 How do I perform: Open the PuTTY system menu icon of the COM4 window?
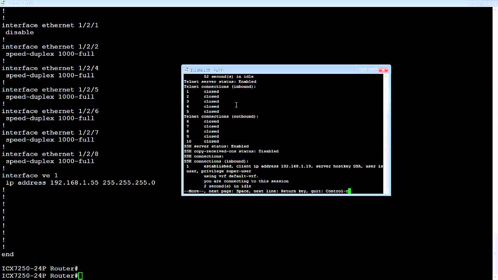pyautogui.click(x=3, y=3)
